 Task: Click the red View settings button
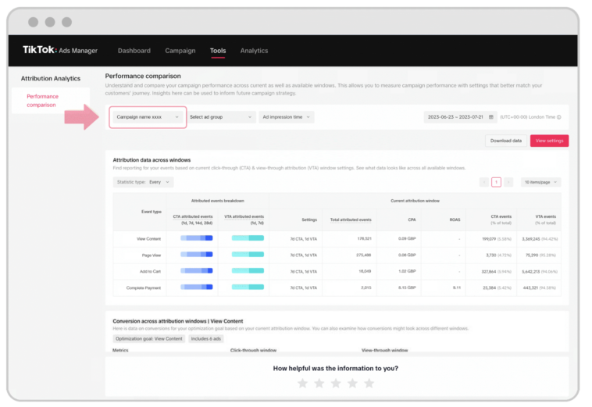[x=549, y=141]
